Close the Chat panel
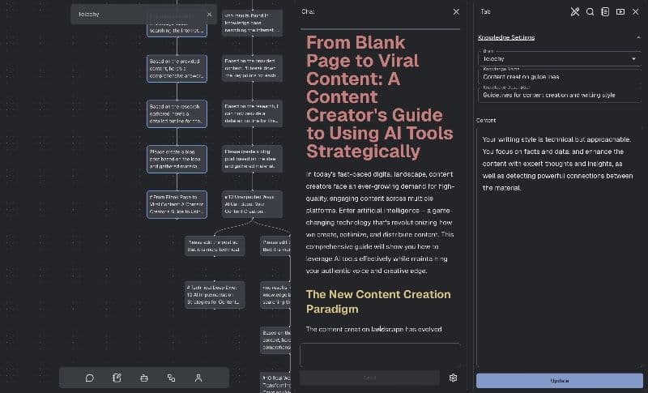 pos(456,11)
